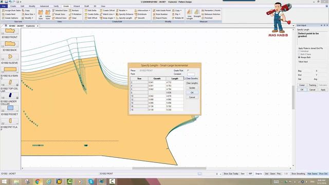Image resolution: width=329 pixels, height=185 pixels.
Task: Select the Create Offset tool
Action: coord(107,10)
